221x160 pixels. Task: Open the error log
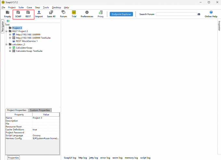click(x=105, y=158)
